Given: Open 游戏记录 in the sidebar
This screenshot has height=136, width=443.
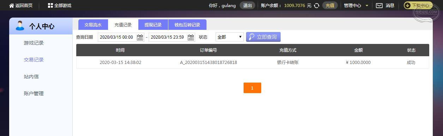Looking at the screenshot, I should 34,43.
